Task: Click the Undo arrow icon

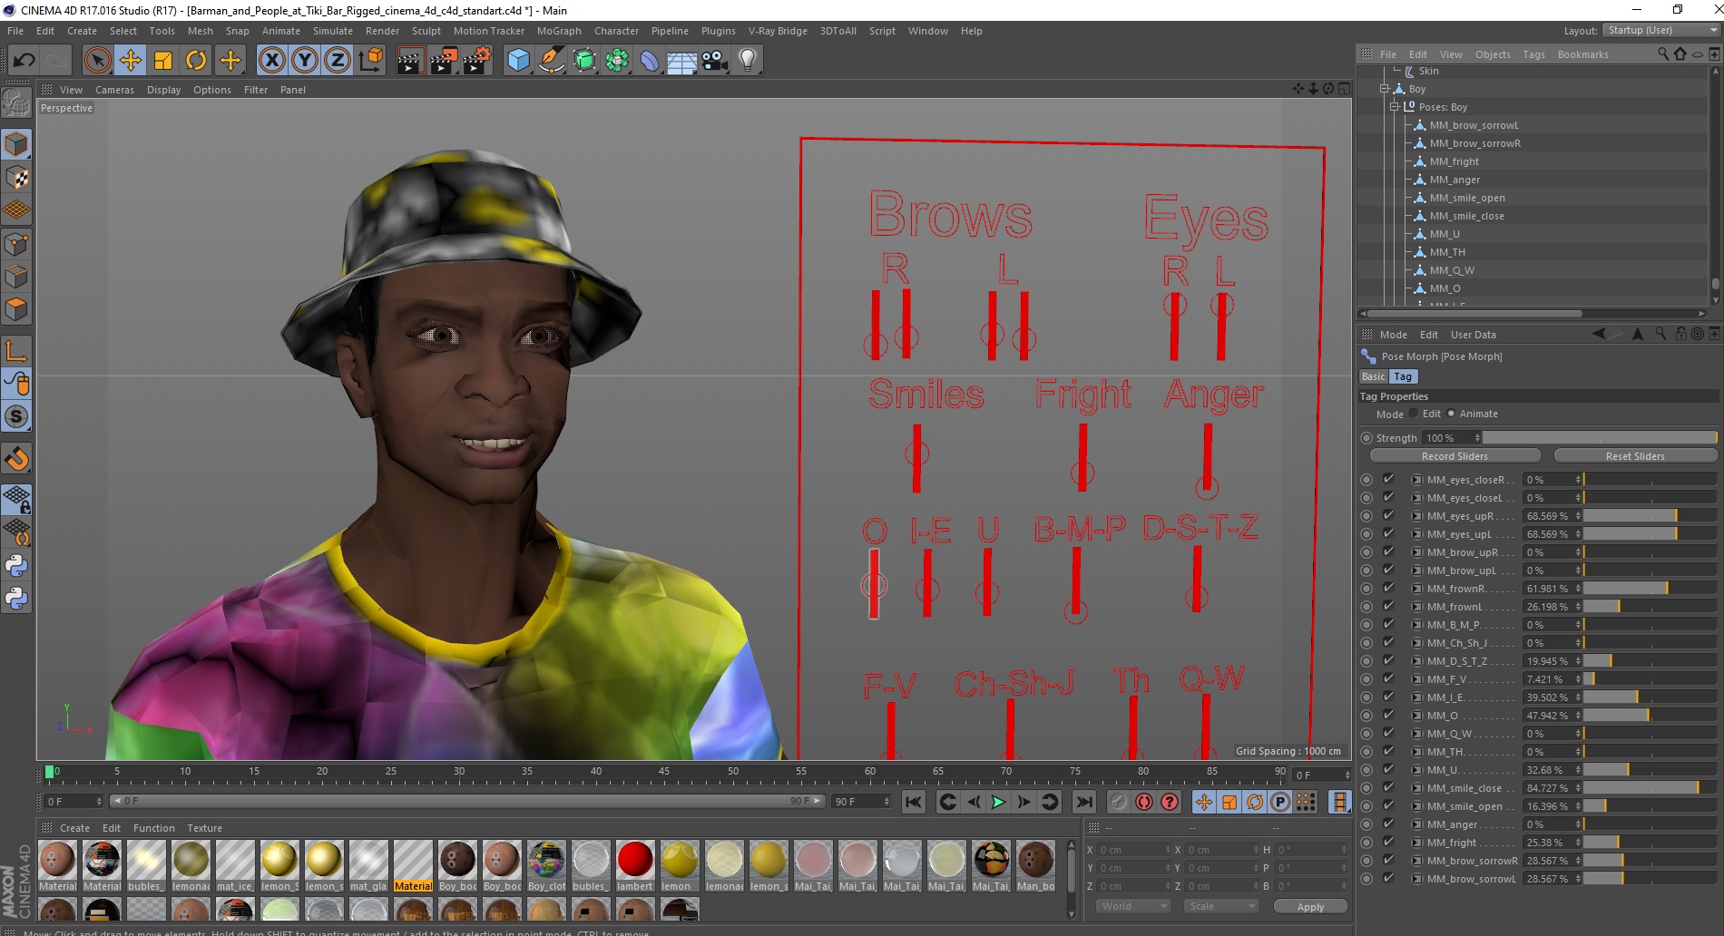Action: point(24,61)
